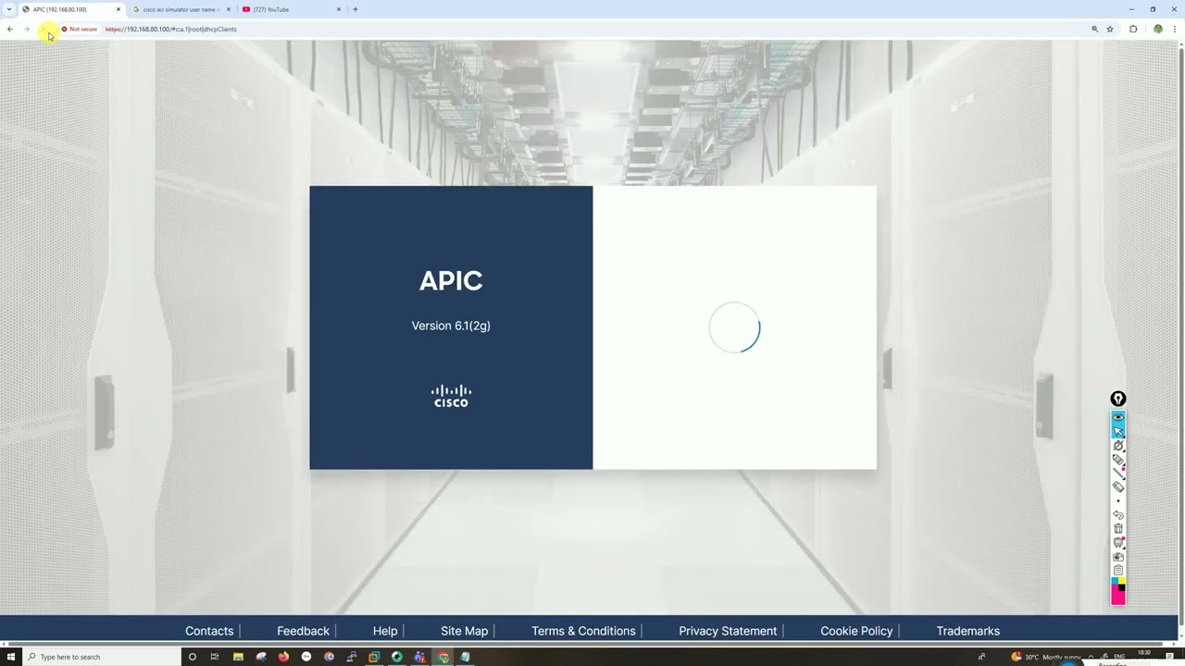Select the cursor arrow tool in pen toolbar
The image size is (1185, 666).
pyautogui.click(x=1118, y=431)
